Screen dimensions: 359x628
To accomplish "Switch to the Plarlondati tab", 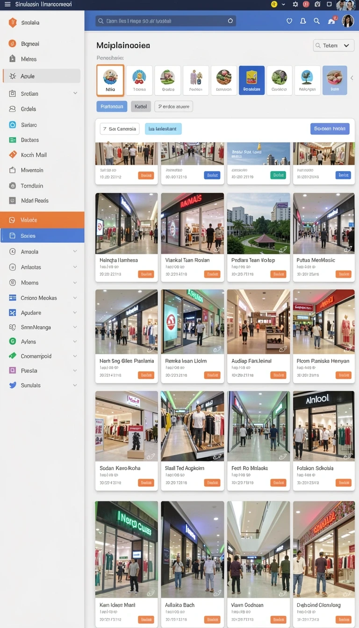I will point(112,107).
